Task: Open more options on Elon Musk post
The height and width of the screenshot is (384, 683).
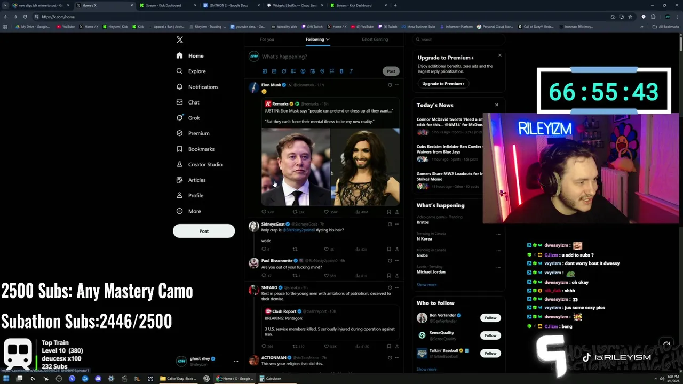Action: 397,85
